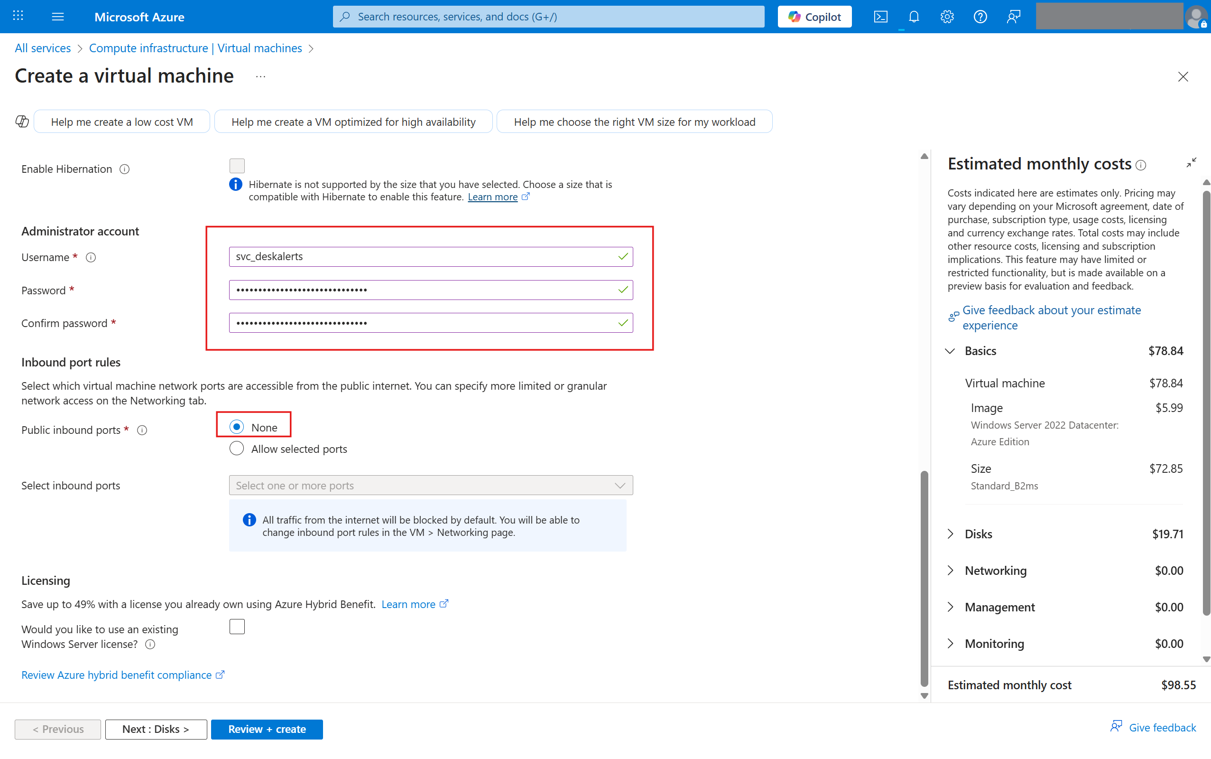1211x759 pixels.
Task: Click the Copilot button
Action: 814,17
